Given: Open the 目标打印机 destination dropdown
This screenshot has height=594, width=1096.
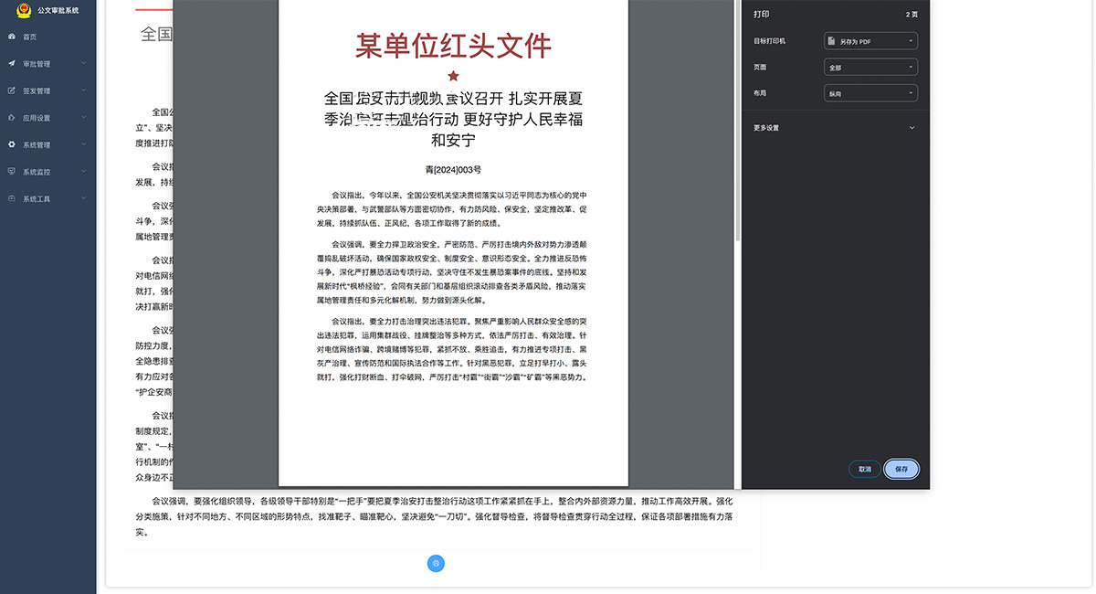Looking at the screenshot, I should pyautogui.click(x=870, y=41).
